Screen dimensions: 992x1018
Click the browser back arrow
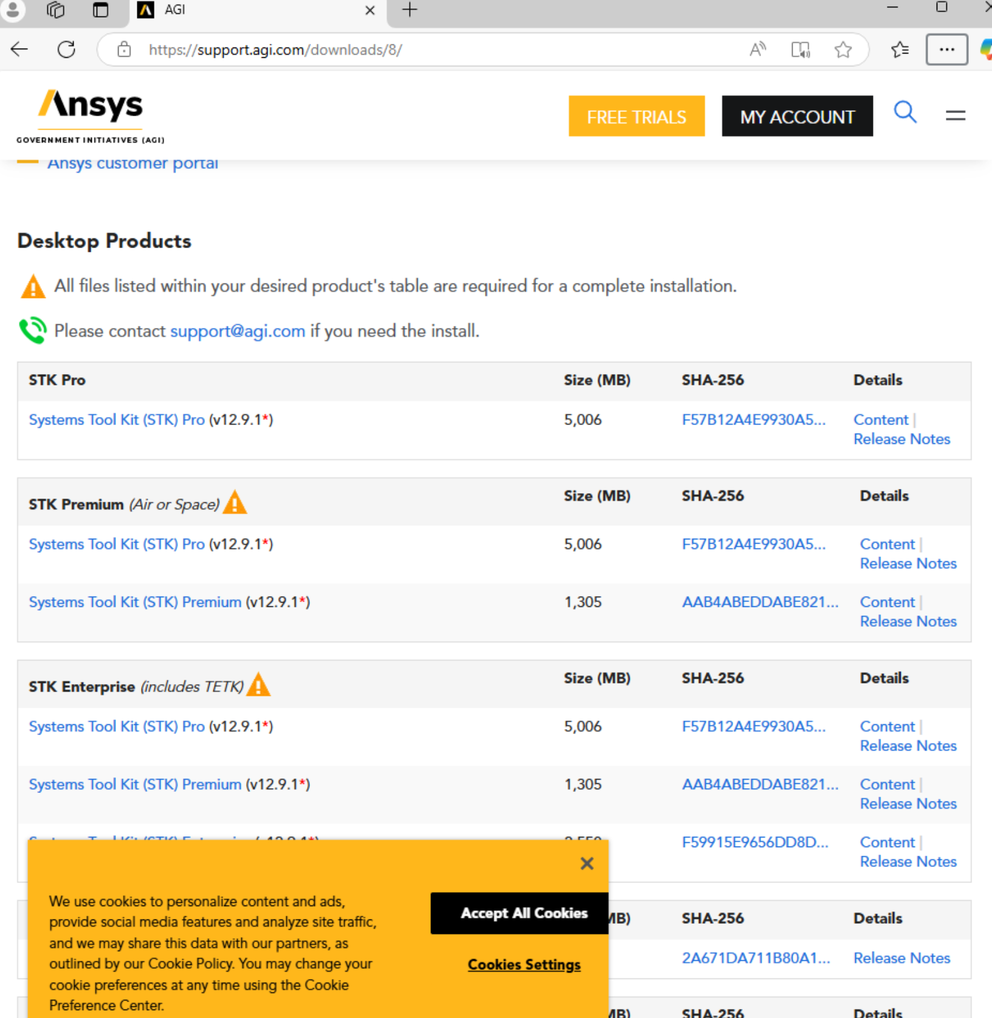pos(19,49)
